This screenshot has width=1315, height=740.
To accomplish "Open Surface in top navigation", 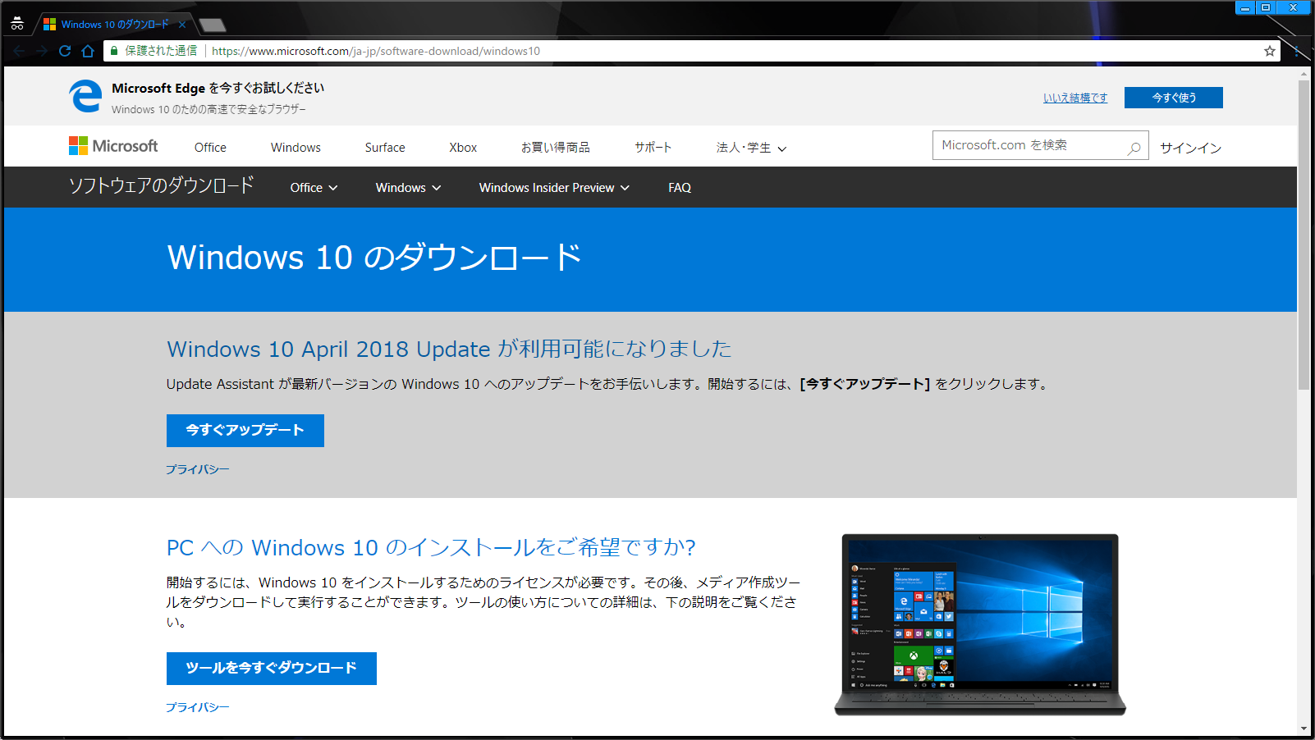I will [x=385, y=148].
